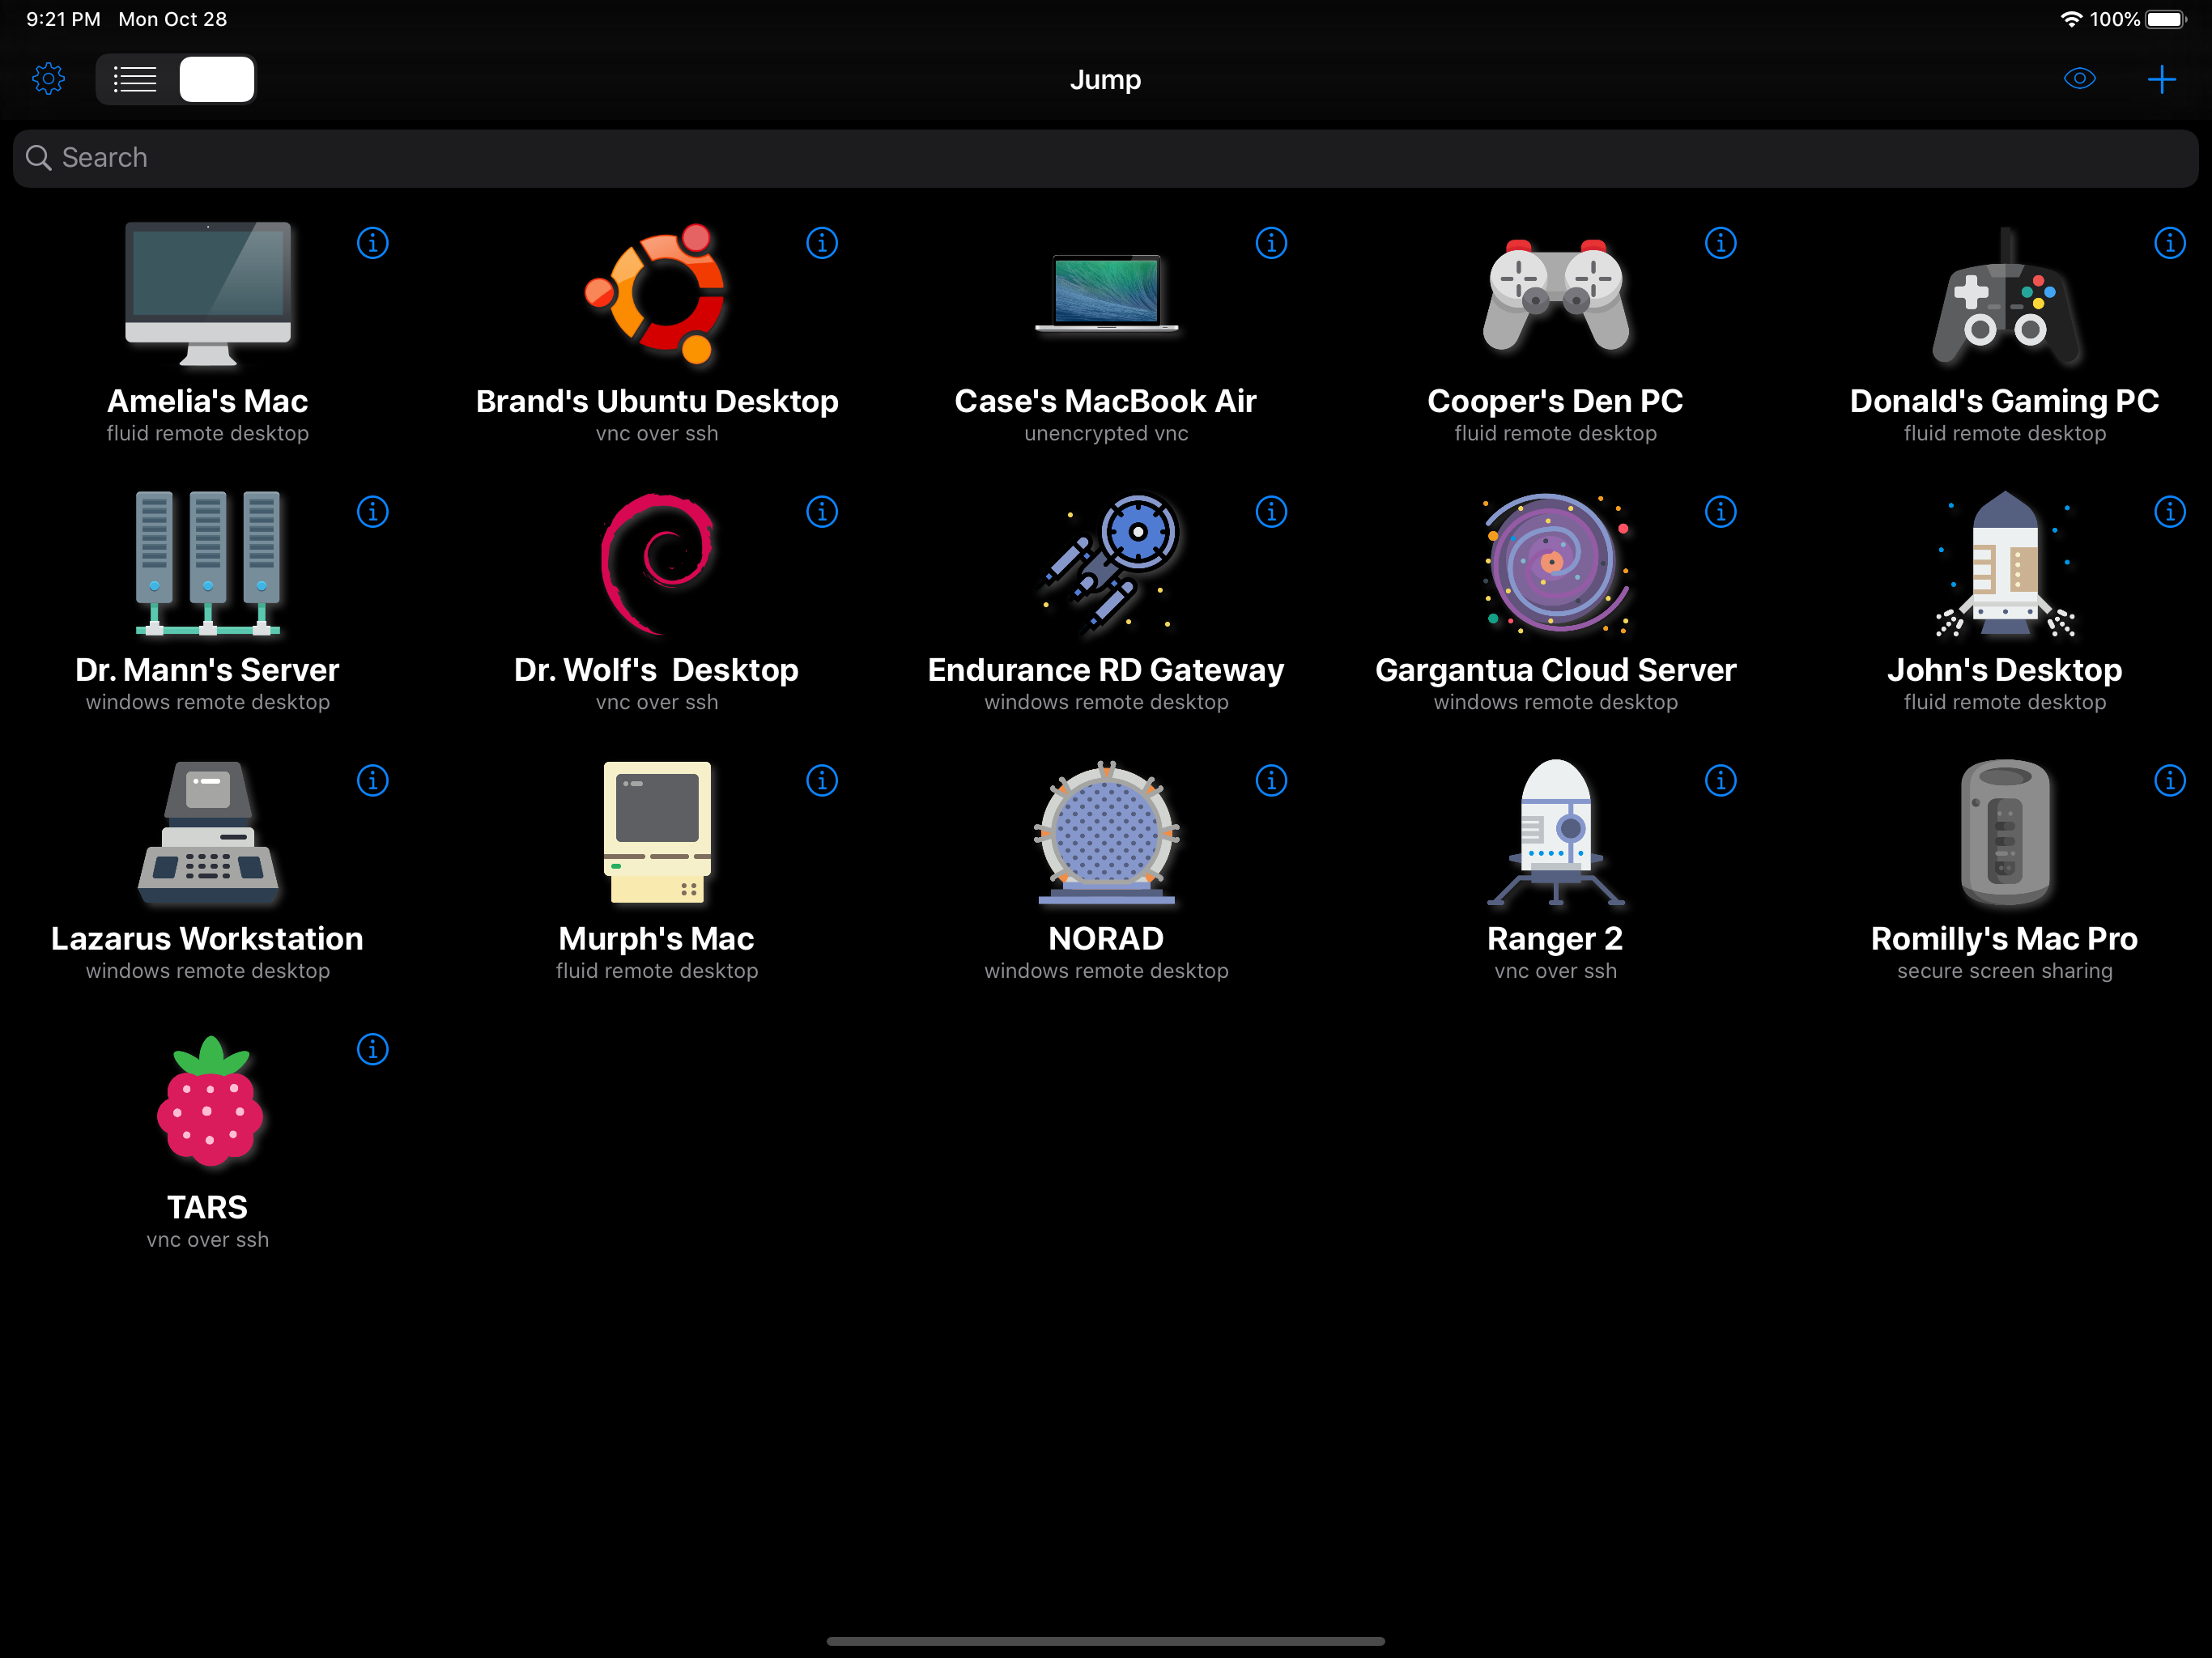Open info for Case's MacBook Air
This screenshot has height=1658, width=2212.
click(x=1270, y=243)
